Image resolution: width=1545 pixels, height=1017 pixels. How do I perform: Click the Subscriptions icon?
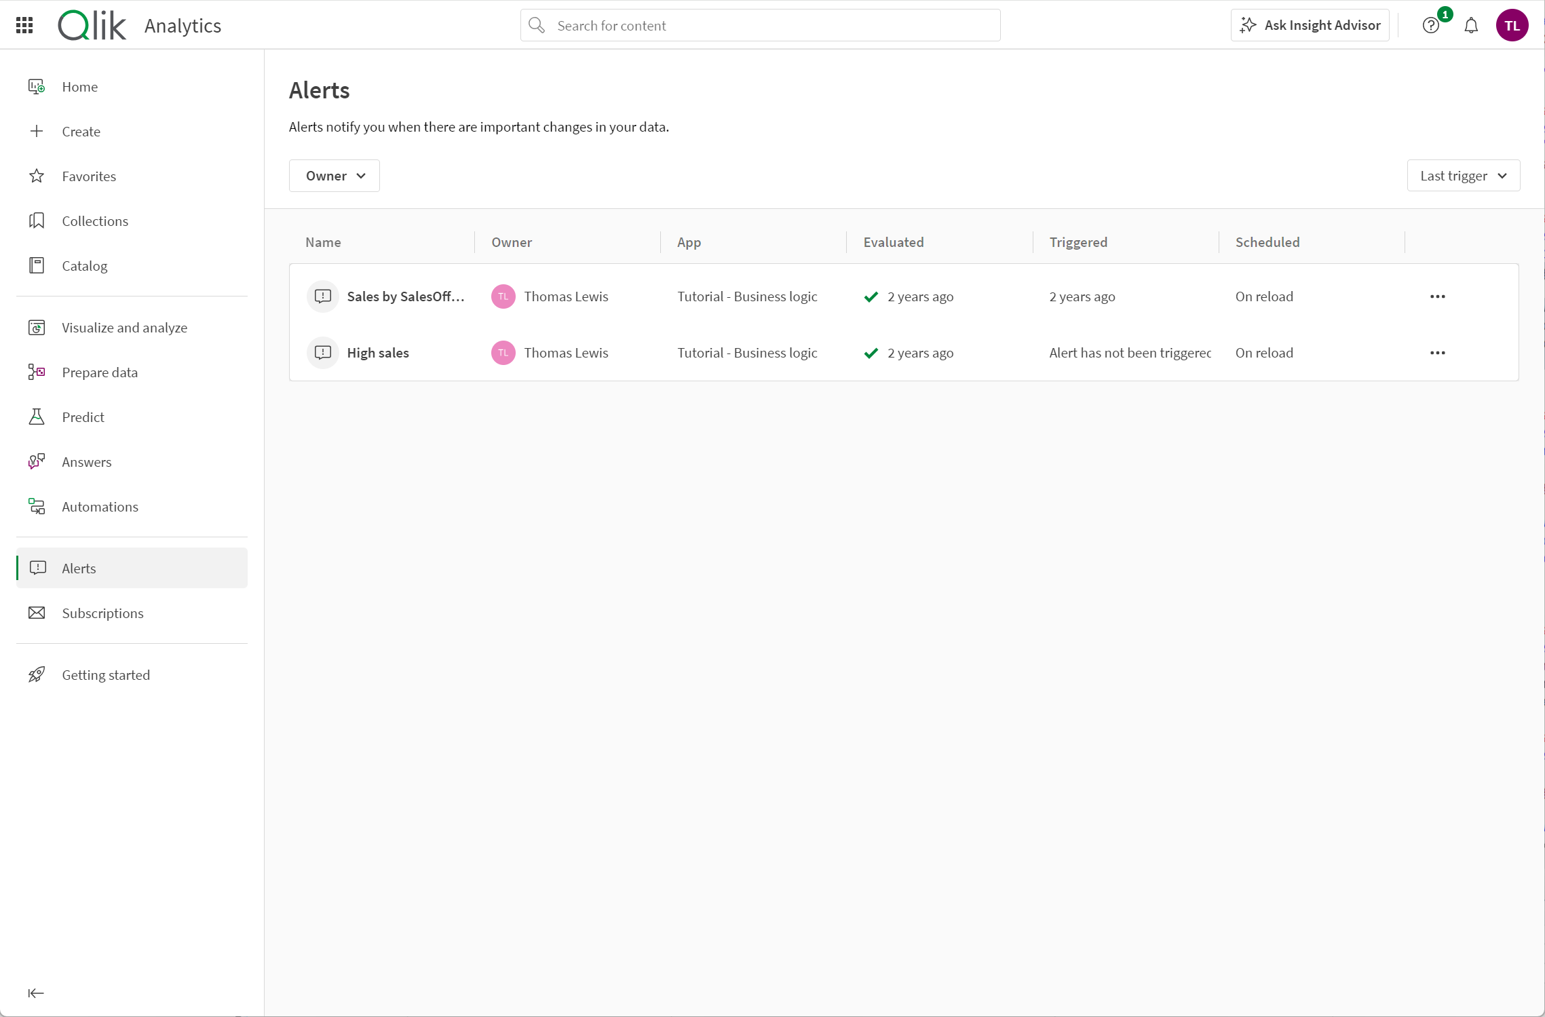(39, 613)
